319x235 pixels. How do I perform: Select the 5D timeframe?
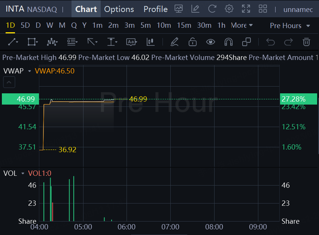[x=25, y=25]
